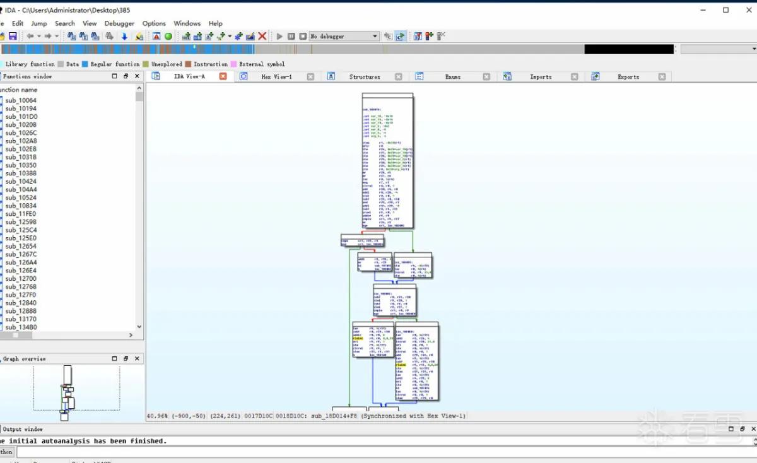
Task: Click the back navigation arrow
Action: click(x=30, y=37)
